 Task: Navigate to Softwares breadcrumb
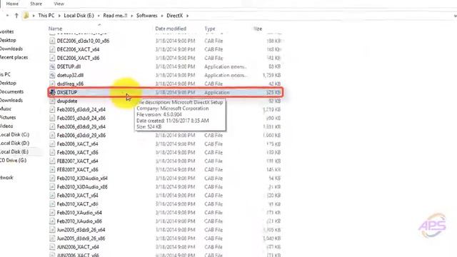(146, 16)
